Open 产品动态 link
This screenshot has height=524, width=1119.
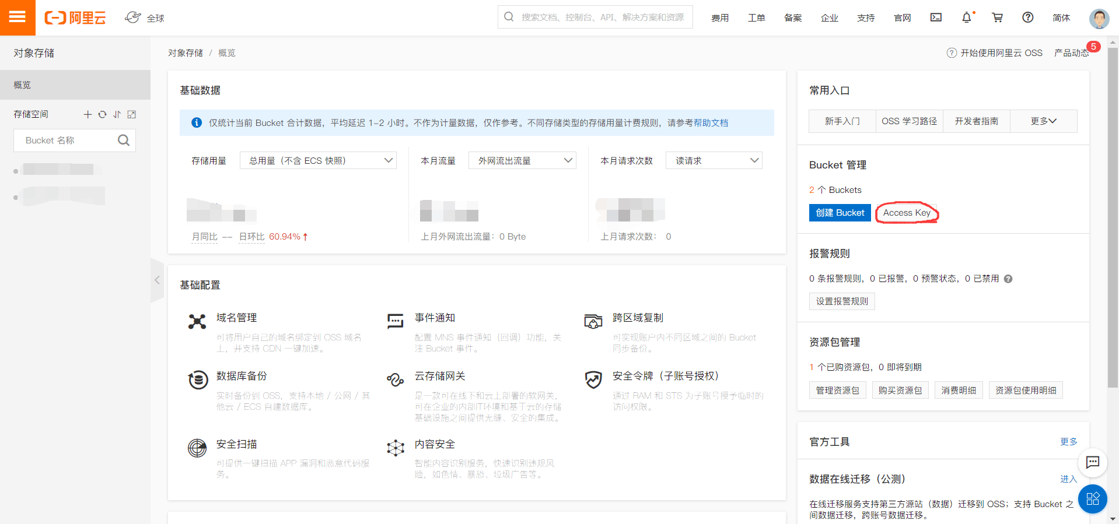point(1071,53)
